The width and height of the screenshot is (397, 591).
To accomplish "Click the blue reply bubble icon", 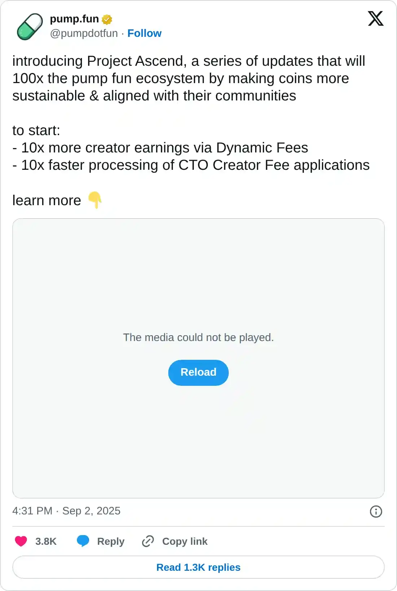I will 83,541.
